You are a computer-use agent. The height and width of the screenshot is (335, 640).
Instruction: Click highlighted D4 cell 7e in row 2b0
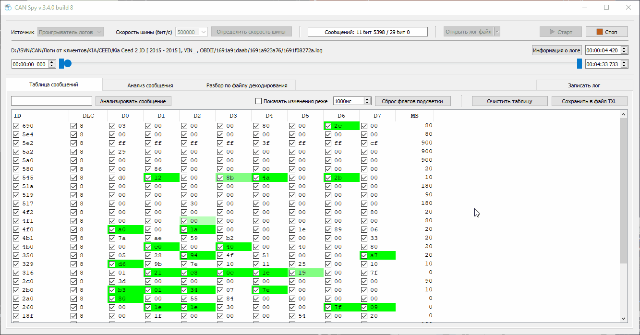pos(269,290)
